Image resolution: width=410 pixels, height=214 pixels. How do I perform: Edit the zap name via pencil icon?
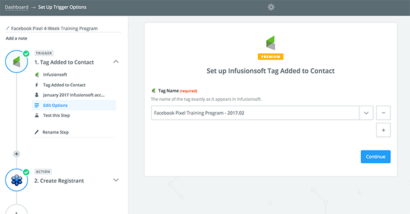coord(8,28)
